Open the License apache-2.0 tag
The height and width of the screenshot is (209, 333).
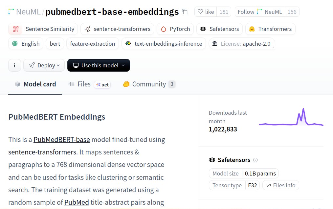(x=242, y=44)
